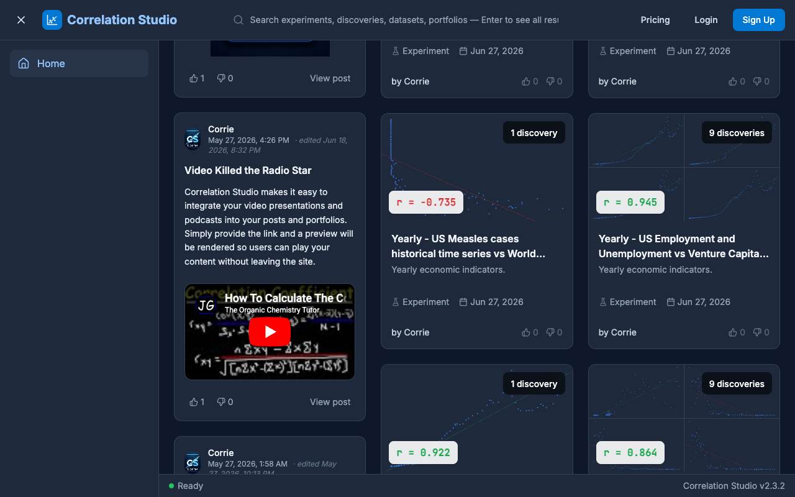Viewport: 795px width, 497px height.
Task: Click 9 discoveries badge on Employment card
Action: coord(737,132)
